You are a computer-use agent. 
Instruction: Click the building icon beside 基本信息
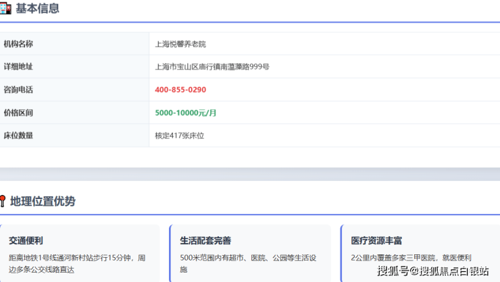(5, 9)
